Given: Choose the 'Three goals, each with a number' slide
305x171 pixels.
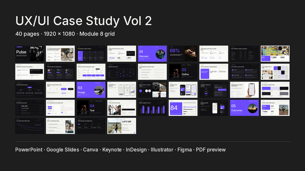Looking at the screenshot, I should (x=214, y=54).
